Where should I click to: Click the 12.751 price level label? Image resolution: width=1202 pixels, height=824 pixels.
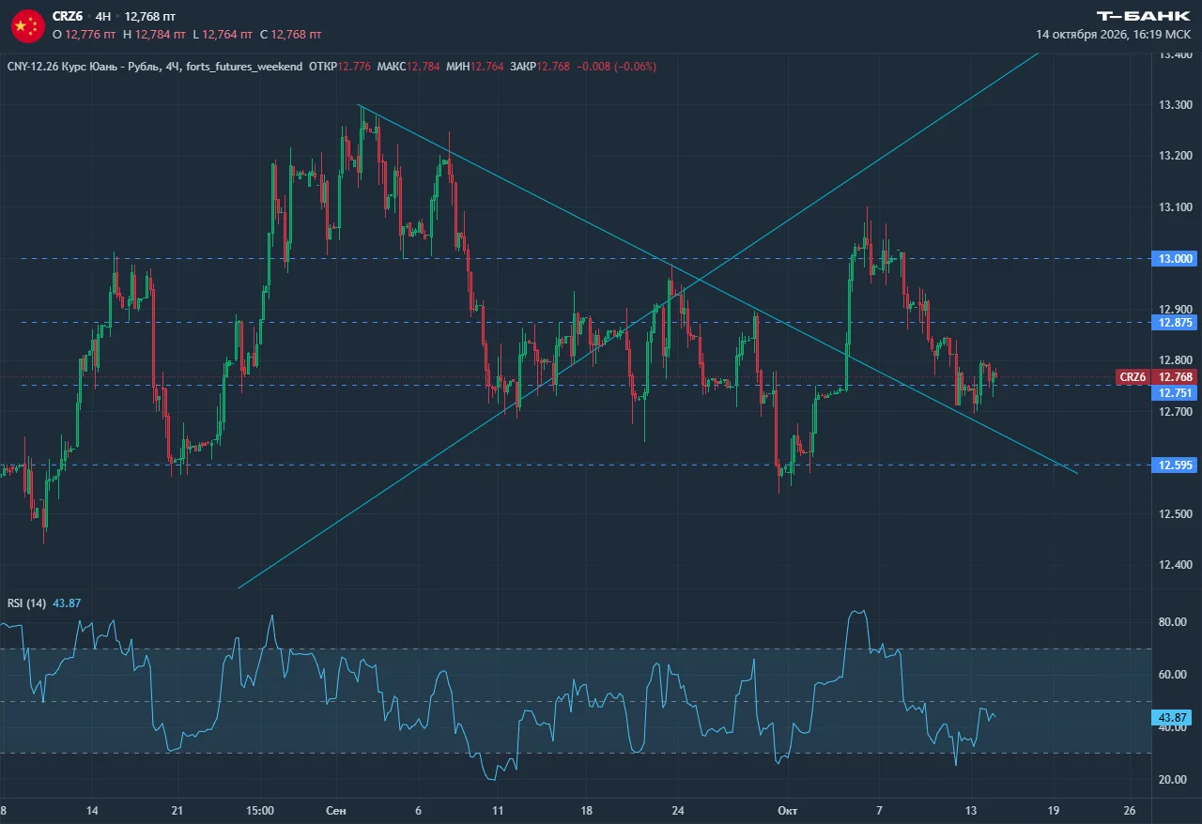point(1173,392)
